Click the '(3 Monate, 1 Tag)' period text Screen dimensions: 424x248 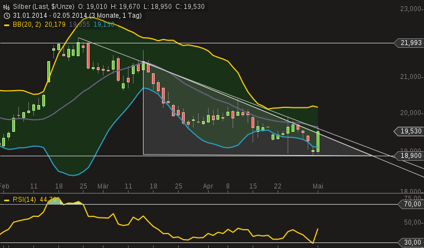click(116, 16)
